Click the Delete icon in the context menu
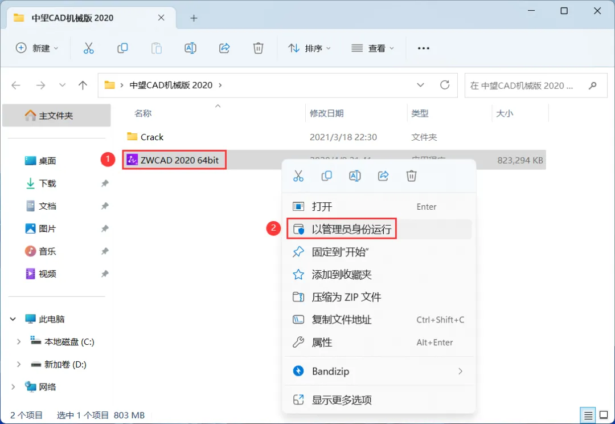The width and height of the screenshot is (615, 424). [412, 176]
